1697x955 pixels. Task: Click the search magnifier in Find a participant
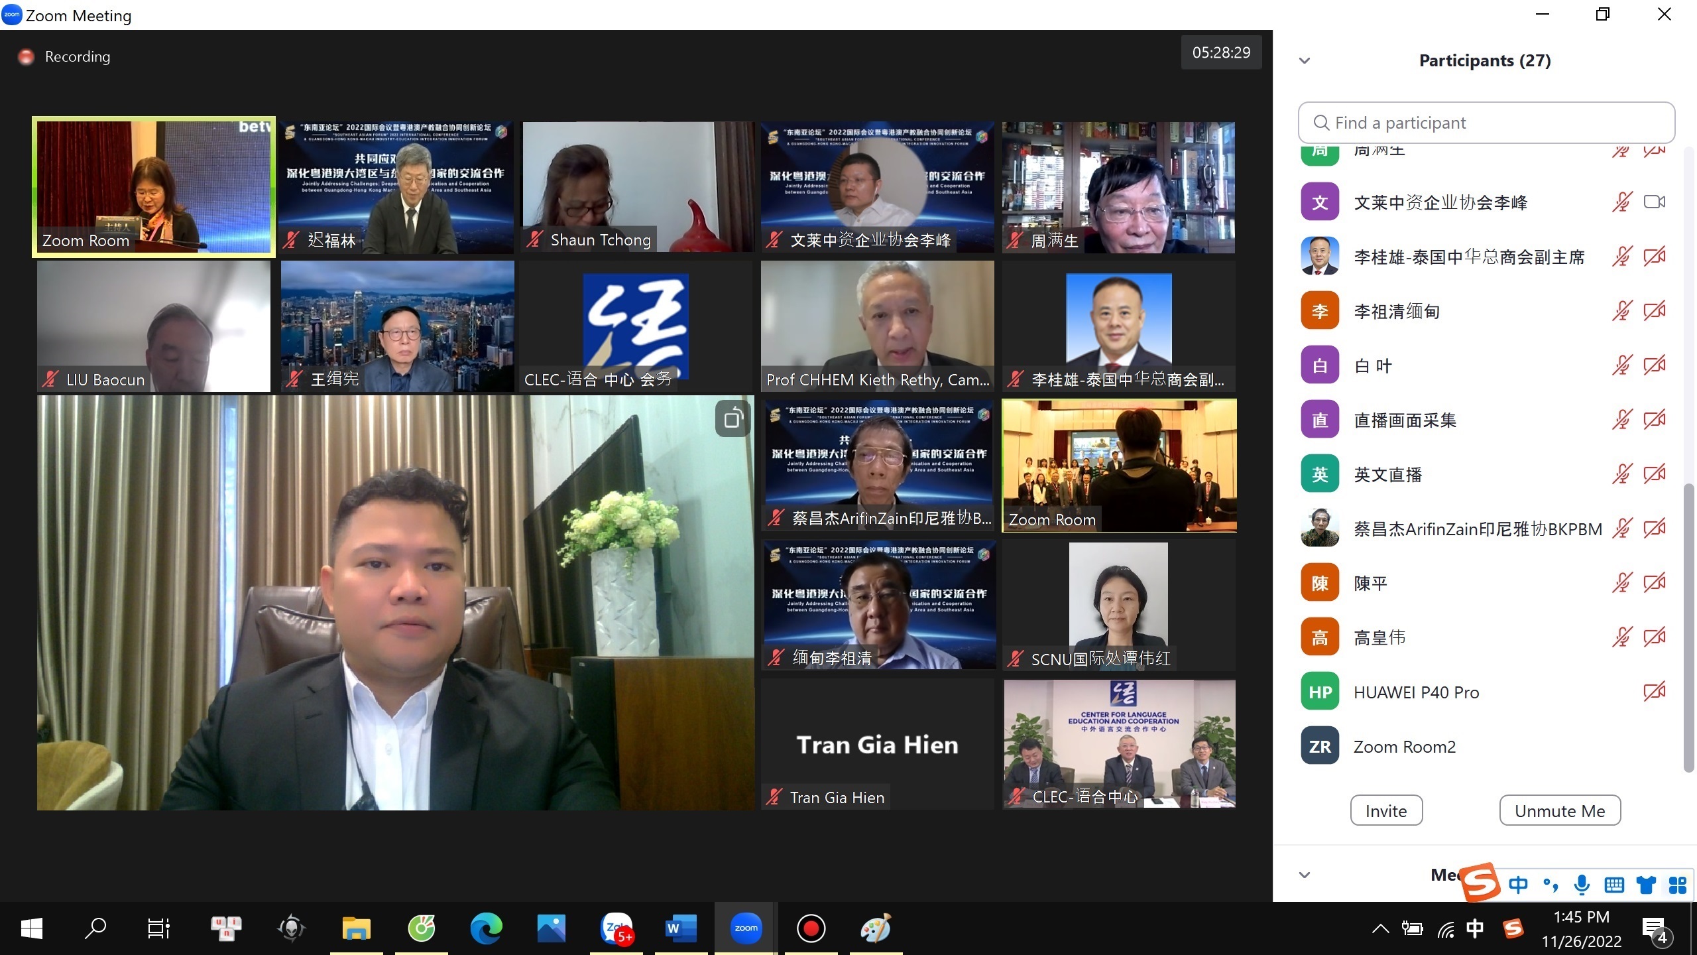(x=1320, y=123)
